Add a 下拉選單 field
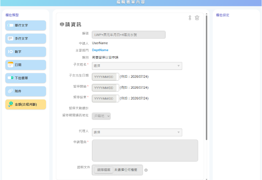 pyautogui.click(x=25, y=78)
